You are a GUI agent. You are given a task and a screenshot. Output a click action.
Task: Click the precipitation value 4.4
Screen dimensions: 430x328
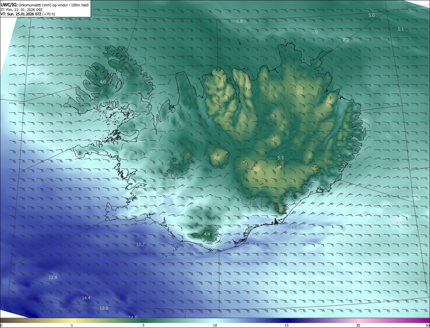click(x=207, y=234)
